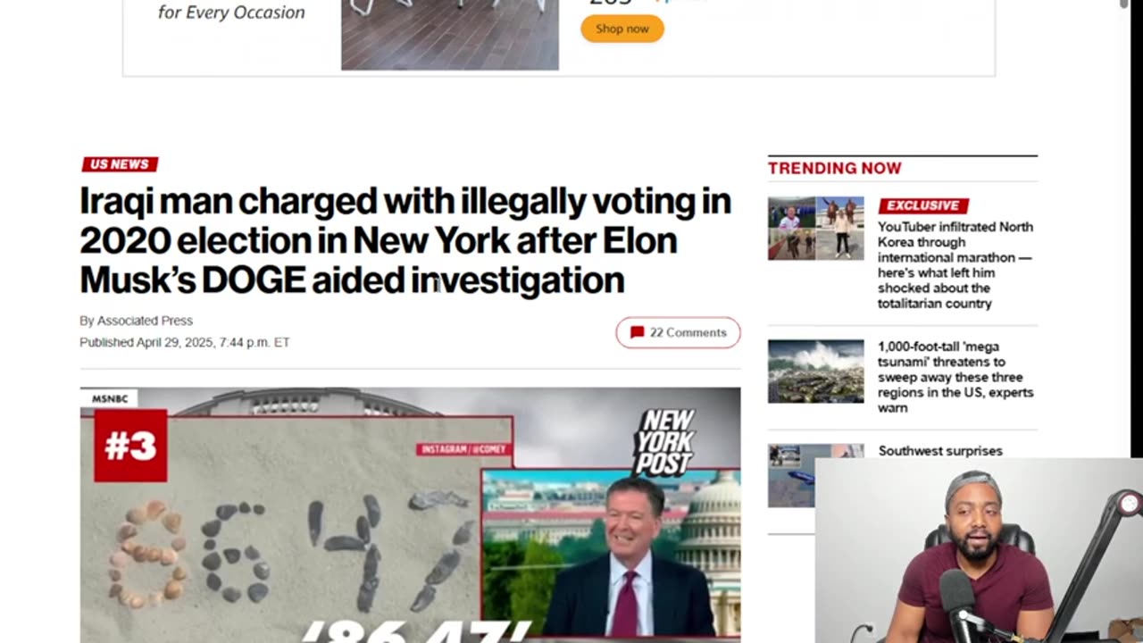The image size is (1143, 643).
Task: Click the TRENDING NOW section heading
Action: click(x=835, y=168)
